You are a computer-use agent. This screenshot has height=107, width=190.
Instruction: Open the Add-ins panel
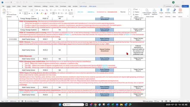180,11
